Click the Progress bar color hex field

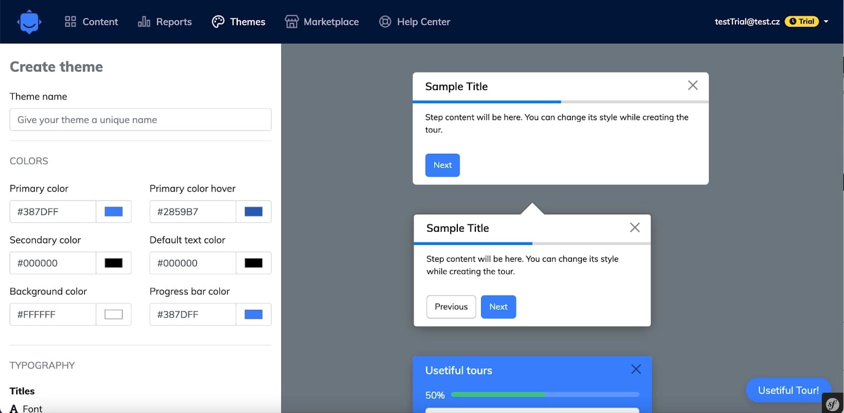coord(193,314)
